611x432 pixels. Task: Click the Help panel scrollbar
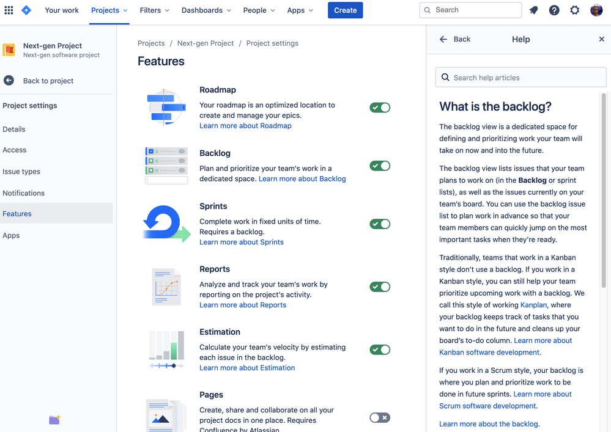pos(604,191)
